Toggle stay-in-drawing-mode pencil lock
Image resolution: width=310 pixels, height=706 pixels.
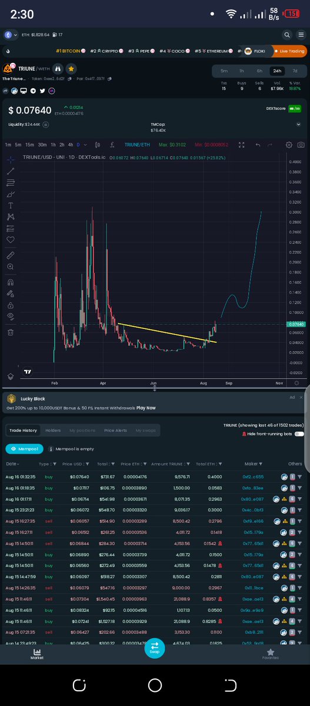tap(11, 294)
